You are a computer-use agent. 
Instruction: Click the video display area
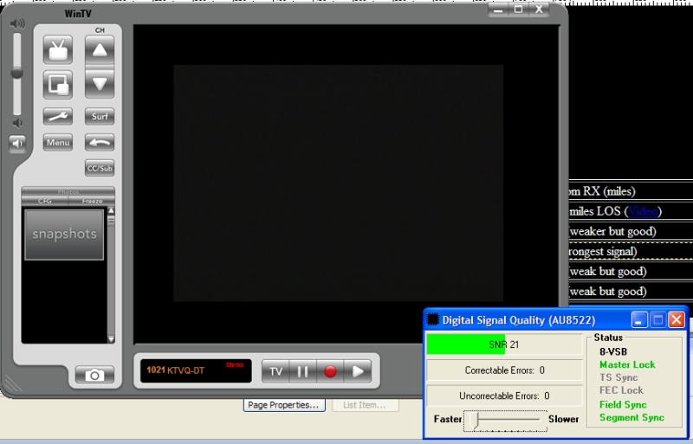(x=346, y=183)
